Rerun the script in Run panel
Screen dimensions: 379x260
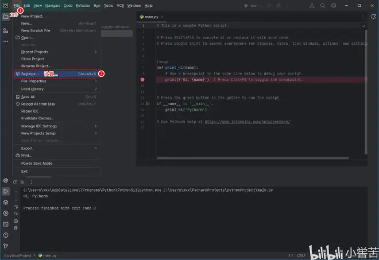pyautogui.click(x=15, y=182)
